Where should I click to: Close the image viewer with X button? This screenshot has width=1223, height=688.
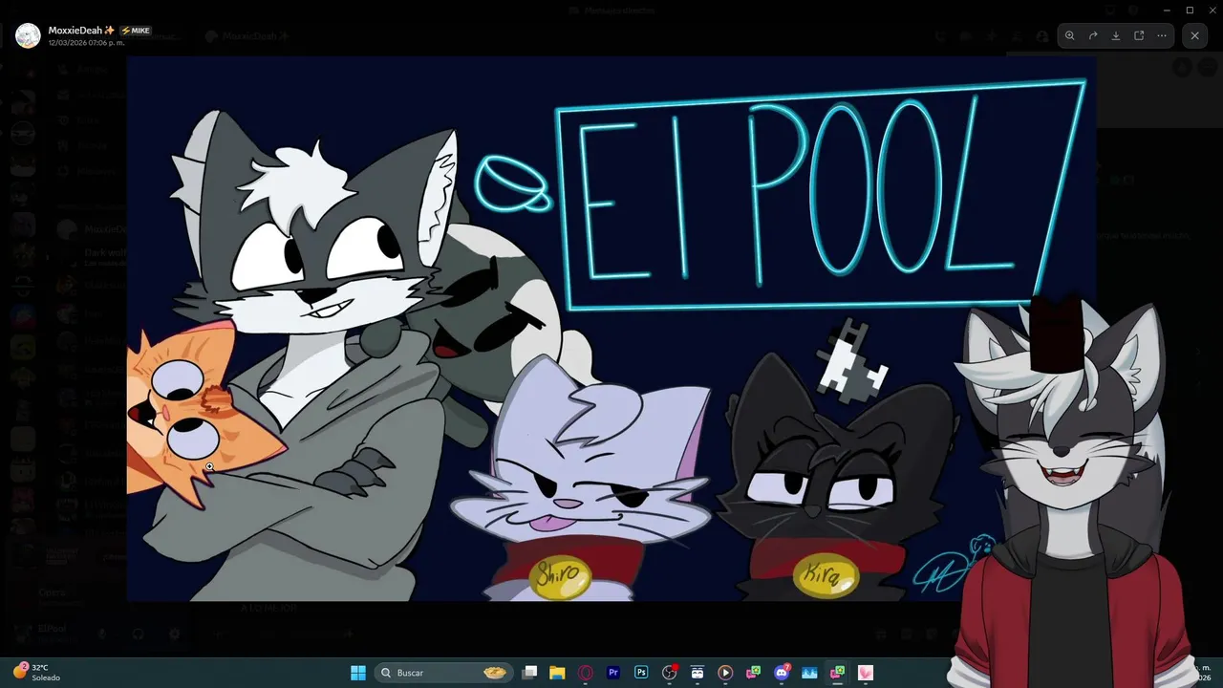pyautogui.click(x=1194, y=35)
